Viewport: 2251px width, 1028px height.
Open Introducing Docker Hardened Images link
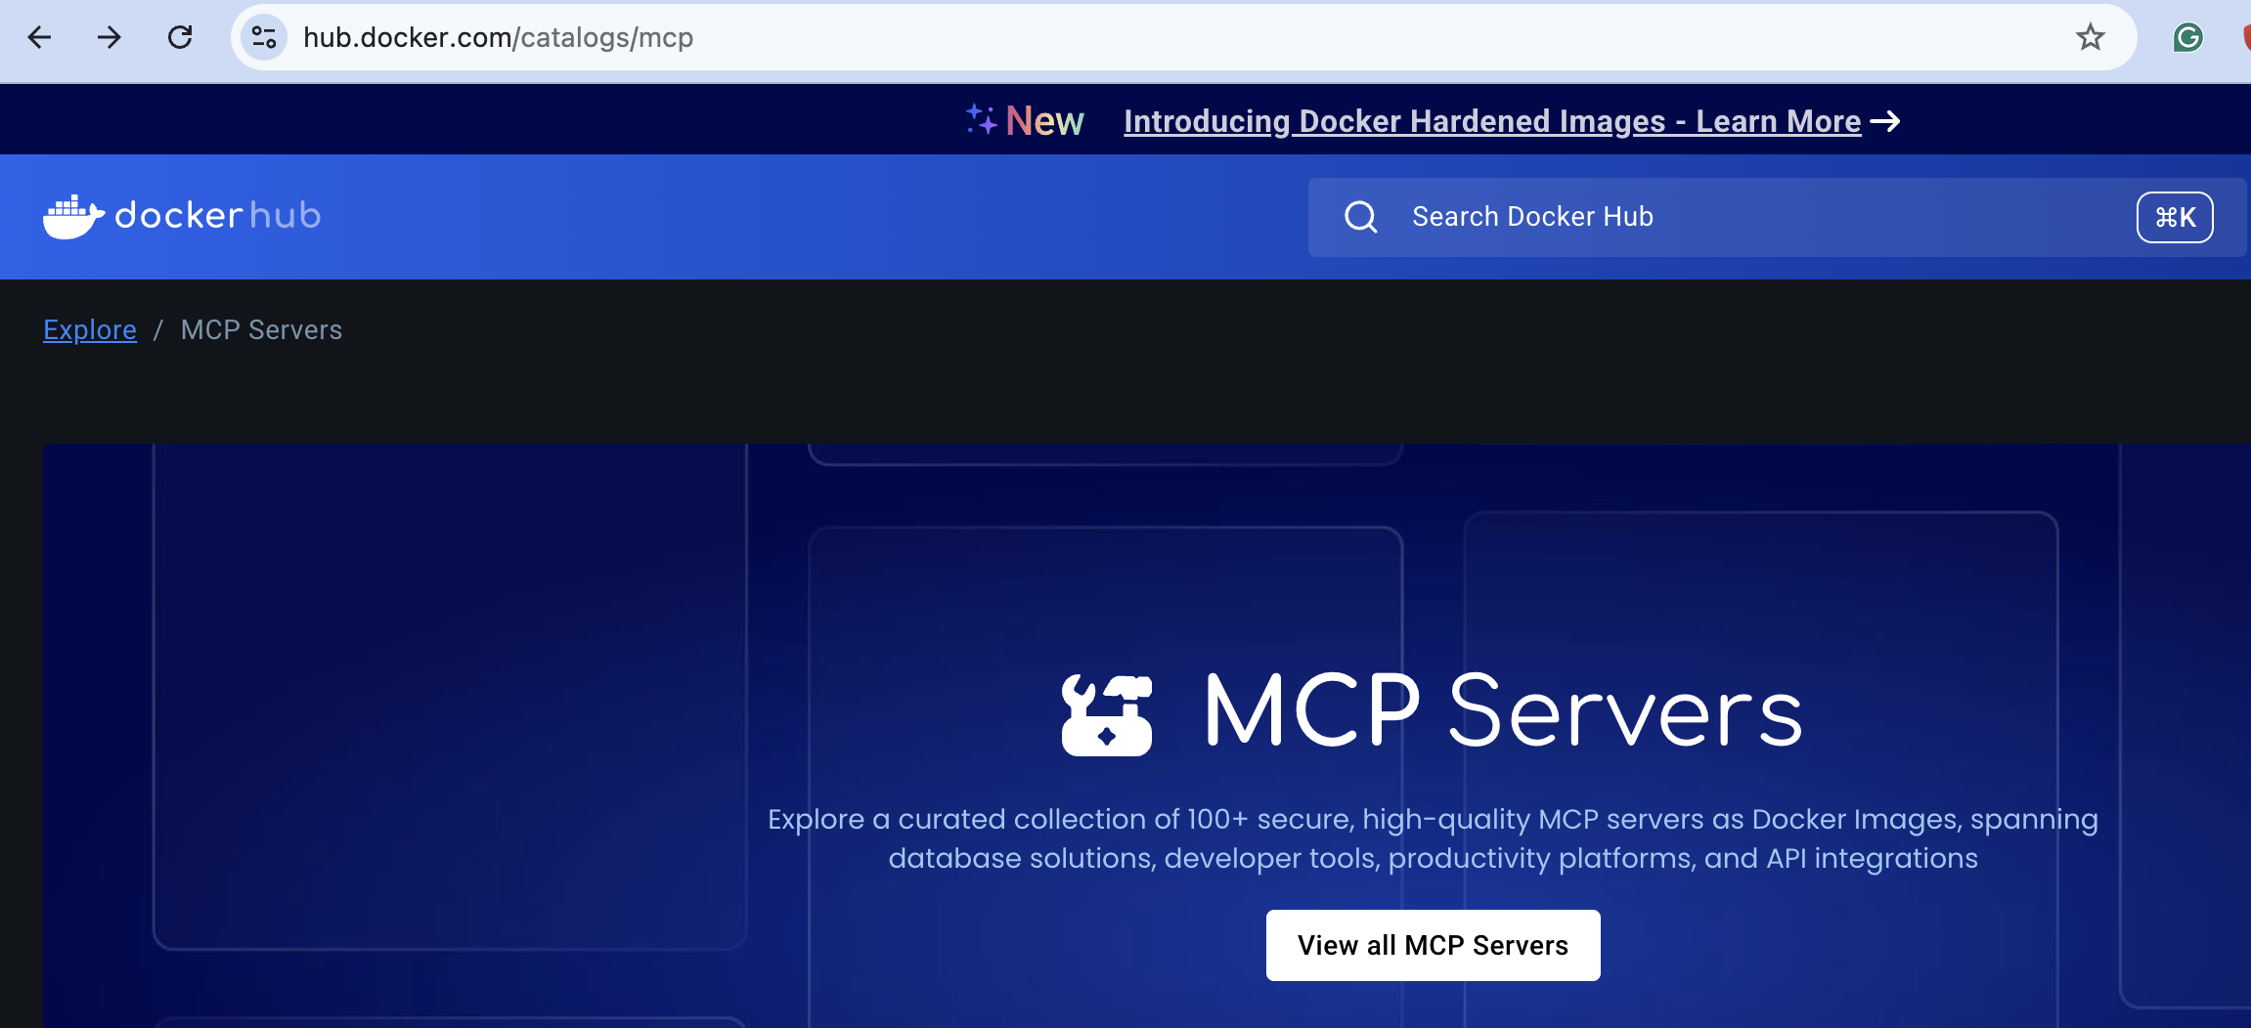(1492, 121)
